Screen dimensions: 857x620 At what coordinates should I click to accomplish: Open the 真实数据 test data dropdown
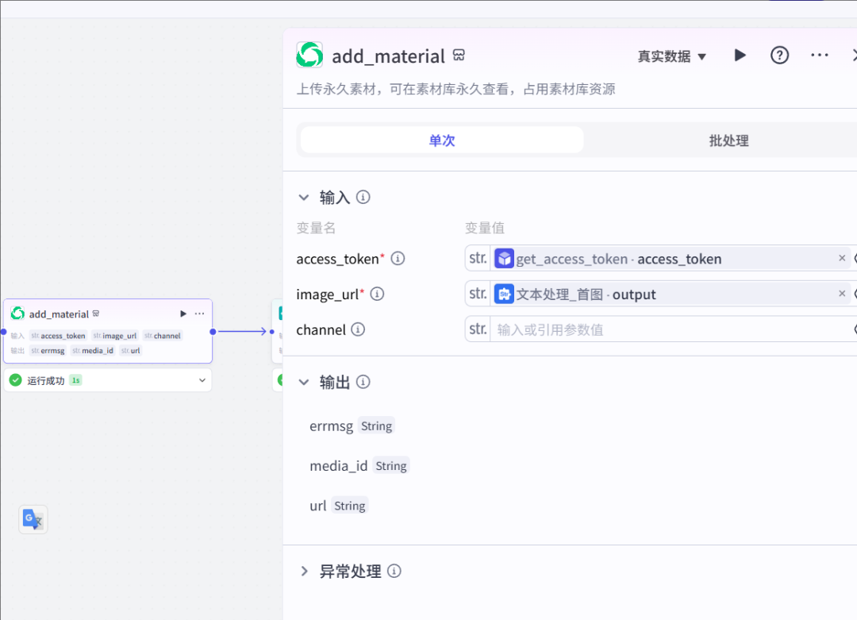click(x=671, y=56)
